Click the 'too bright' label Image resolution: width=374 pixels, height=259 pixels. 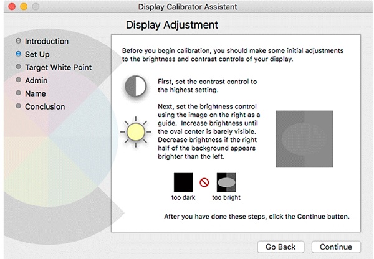(226, 197)
